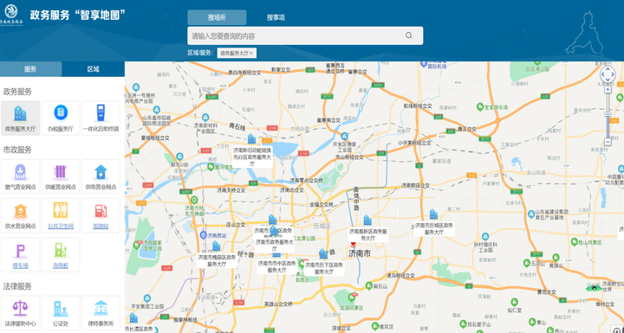Select the 加油站 gas station icon
The height and width of the screenshot is (333, 624).
click(x=101, y=215)
